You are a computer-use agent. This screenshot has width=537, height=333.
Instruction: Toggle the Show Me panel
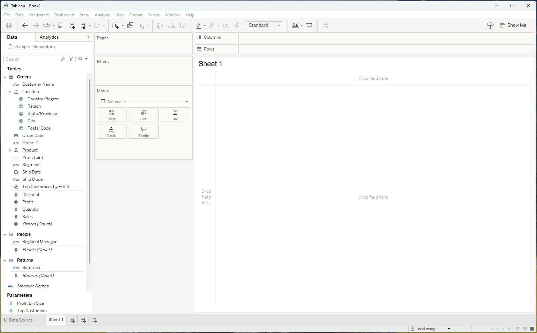point(513,25)
